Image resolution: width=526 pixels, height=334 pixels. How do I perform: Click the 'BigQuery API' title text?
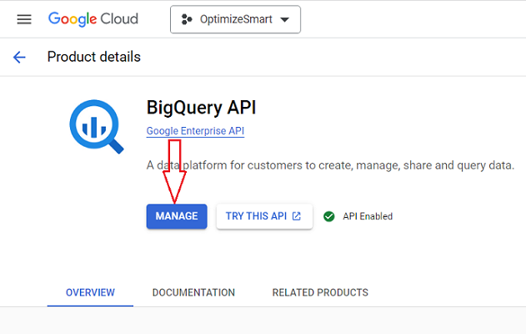pyautogui.click(x=201, y=108)
